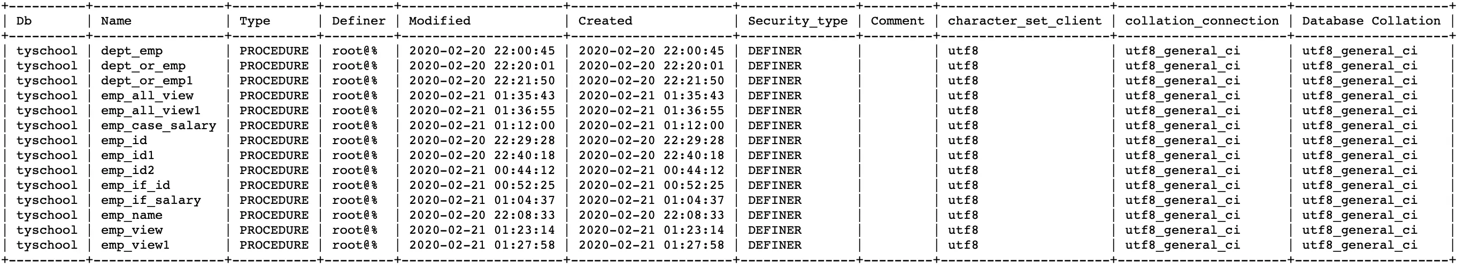Select the emp_name procedure entry
The image size is (1464, 269).
tap(132, 216)
